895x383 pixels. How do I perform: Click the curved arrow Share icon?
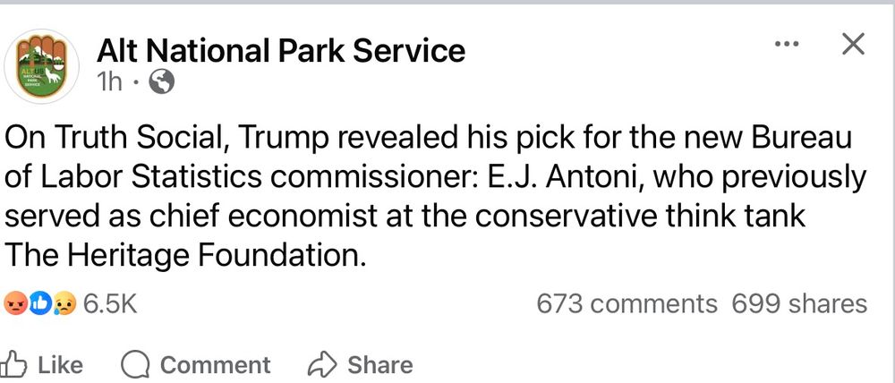pos(322,365)
